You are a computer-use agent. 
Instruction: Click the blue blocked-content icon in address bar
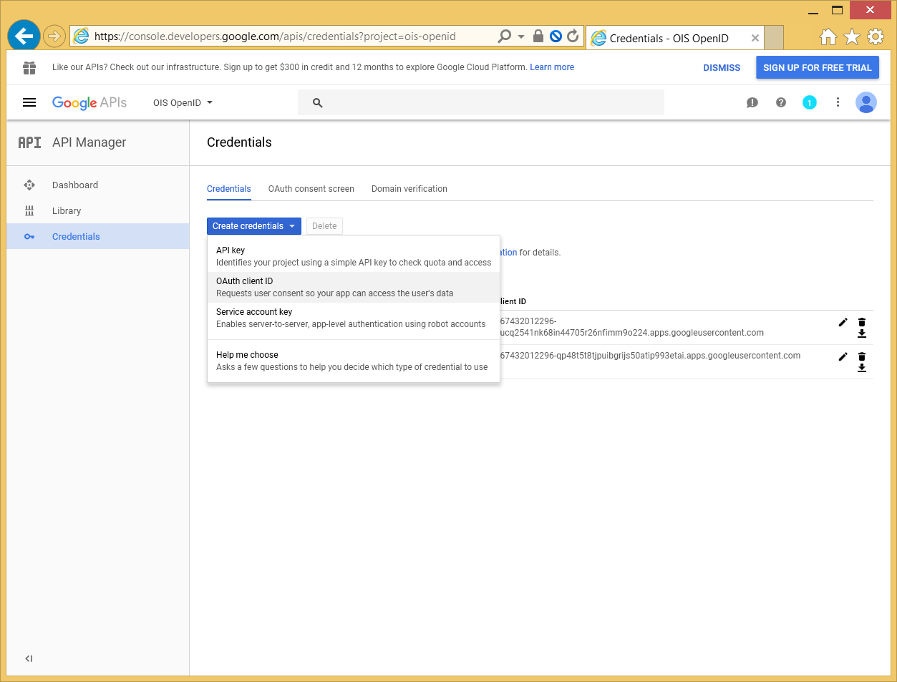pos(556,36)
